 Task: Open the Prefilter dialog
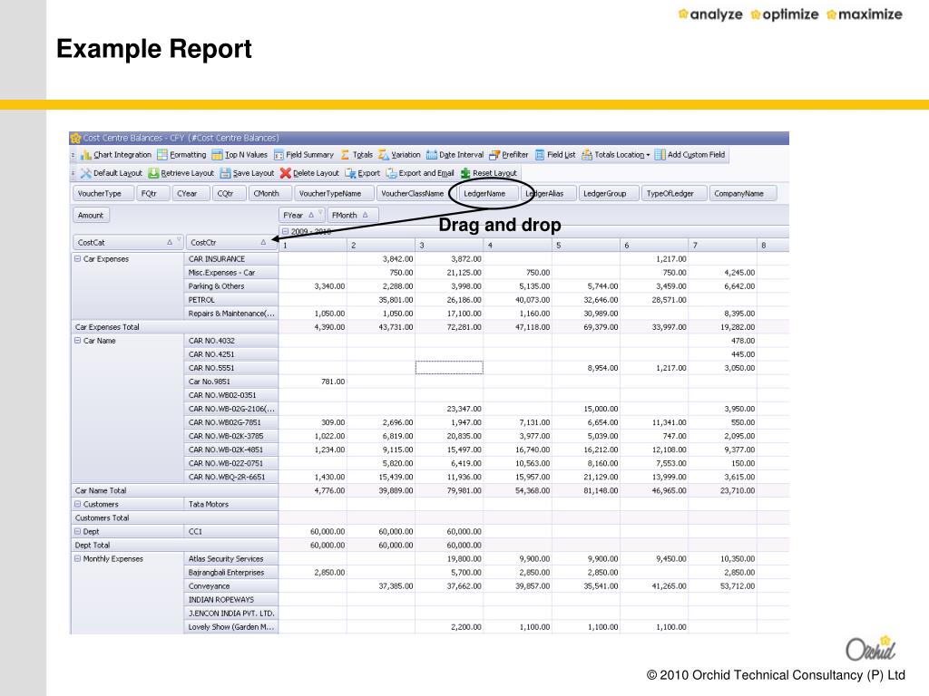(x=508, y=155)
